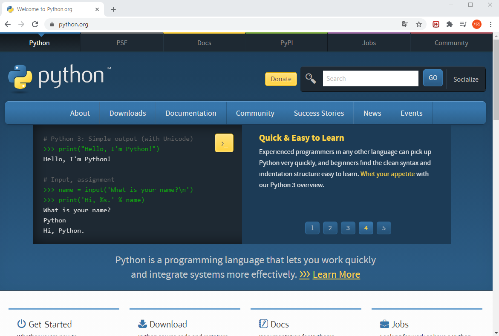499x336 pixels.
Task: Click the Jobs briefcase icon
Action: coord(384,324)
